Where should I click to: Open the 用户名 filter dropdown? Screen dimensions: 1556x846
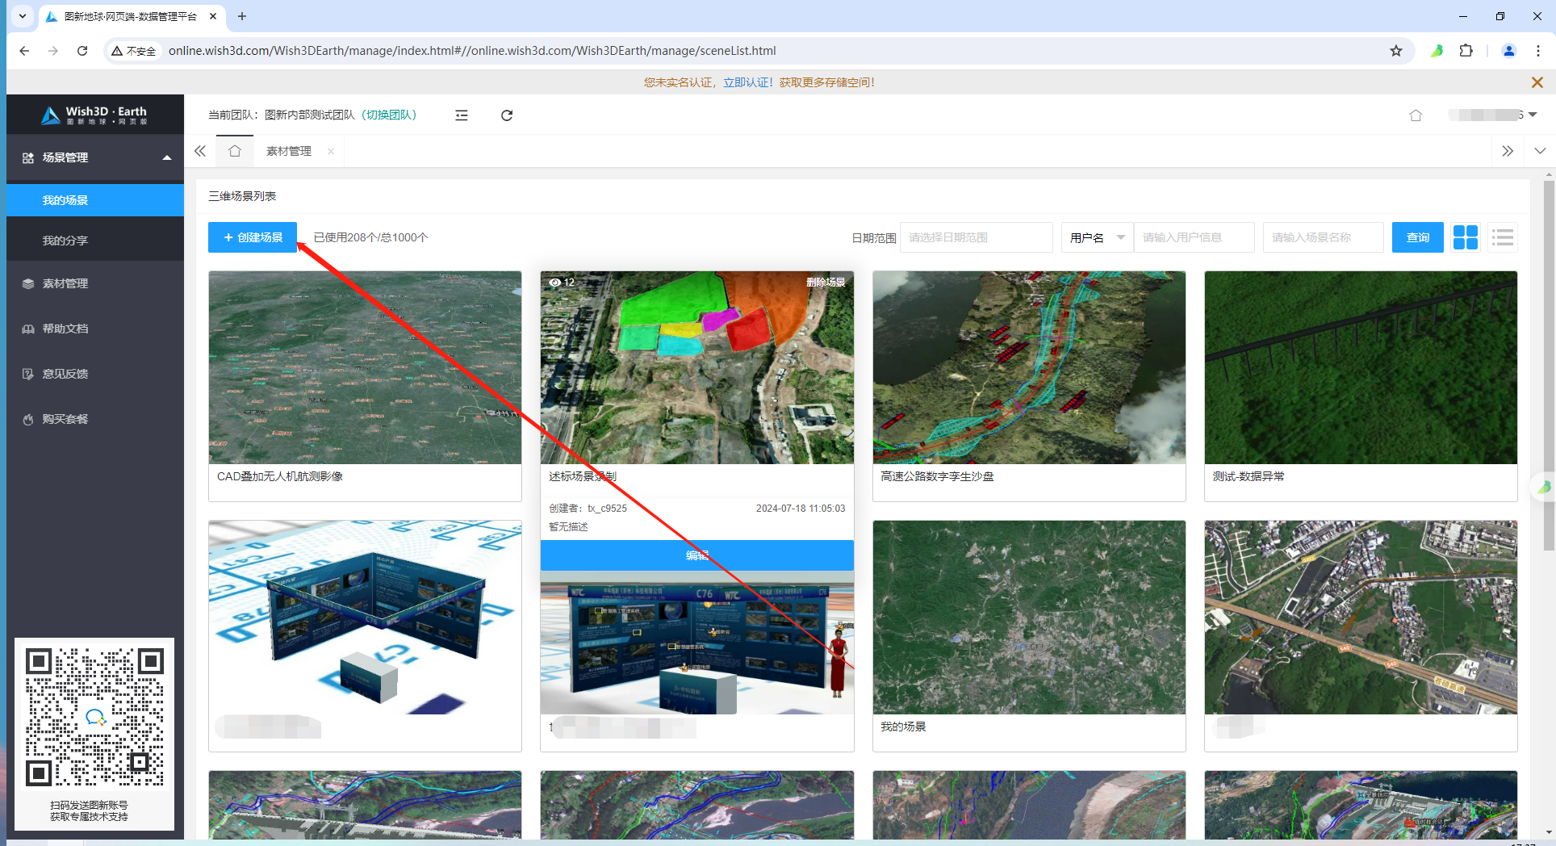(x=1098, y=237)
